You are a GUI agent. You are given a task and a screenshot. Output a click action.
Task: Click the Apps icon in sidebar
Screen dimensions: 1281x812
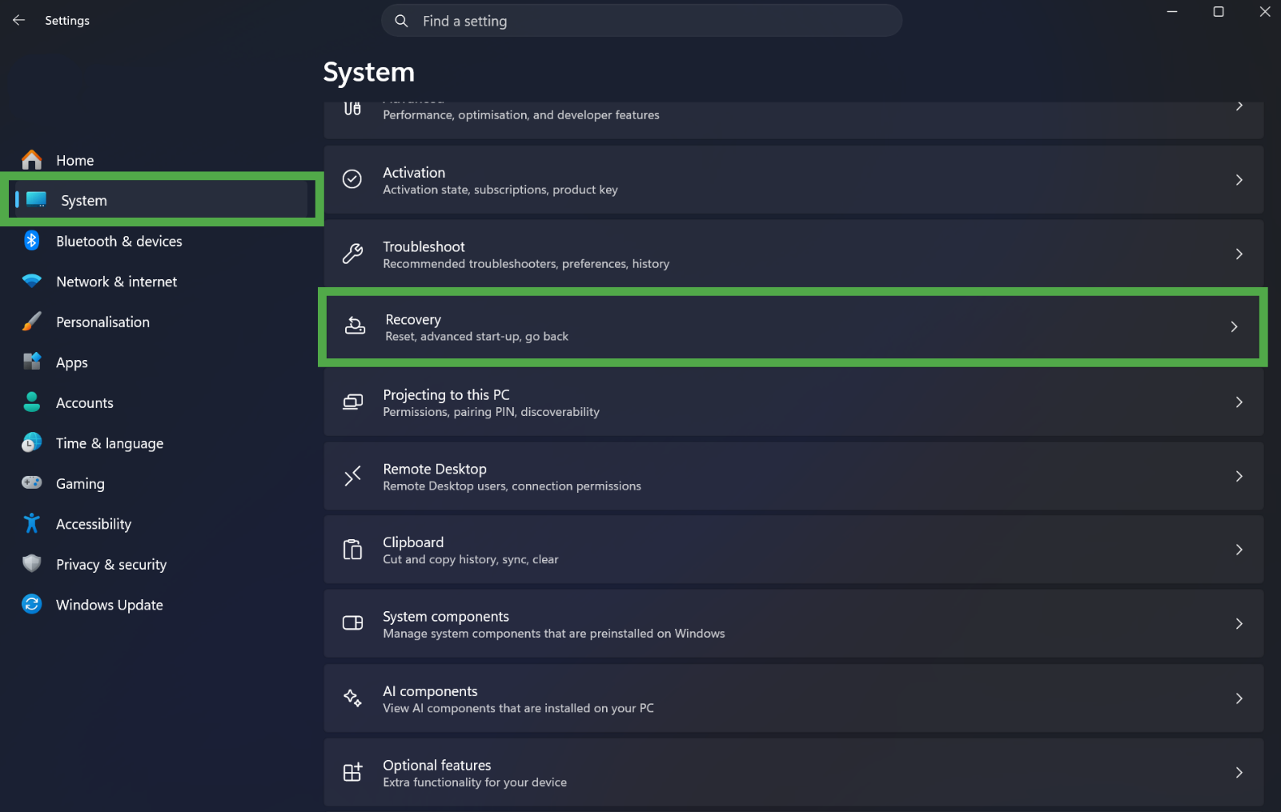[x=32, y=362]
